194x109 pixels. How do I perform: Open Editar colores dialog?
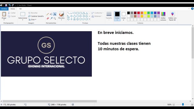163,16
